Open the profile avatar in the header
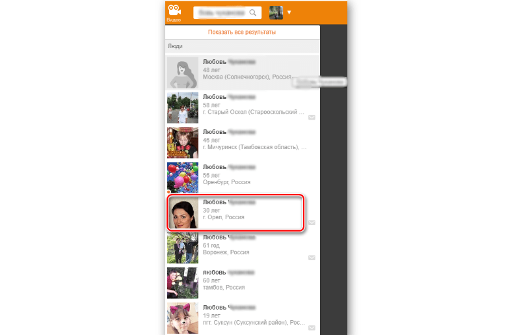508x335 pixels. coord(276,12)
